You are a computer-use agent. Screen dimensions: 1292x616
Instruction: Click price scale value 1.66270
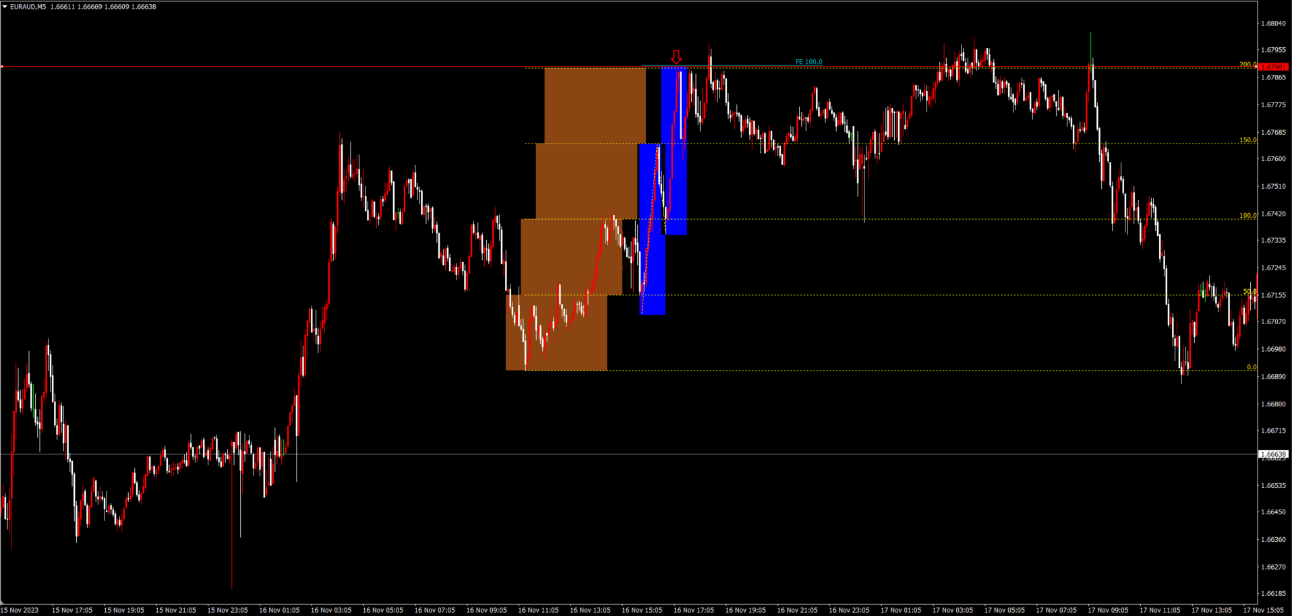[1273, 567]
